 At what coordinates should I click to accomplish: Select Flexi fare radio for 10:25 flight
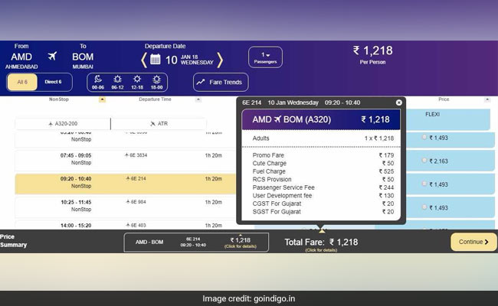pos(424,207)
